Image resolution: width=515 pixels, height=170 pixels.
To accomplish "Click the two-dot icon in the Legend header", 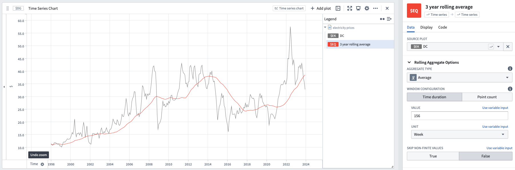I will tap(382, 19).
